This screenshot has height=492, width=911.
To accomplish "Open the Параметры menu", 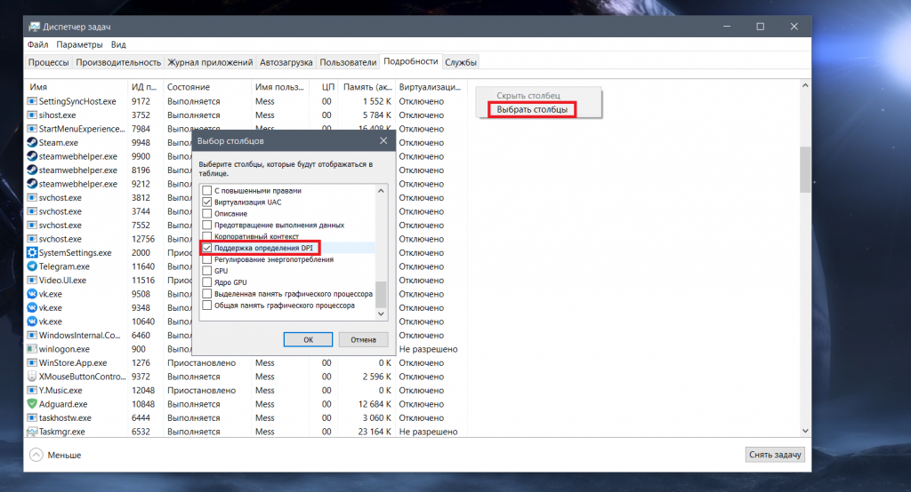I will coord(79,44).
